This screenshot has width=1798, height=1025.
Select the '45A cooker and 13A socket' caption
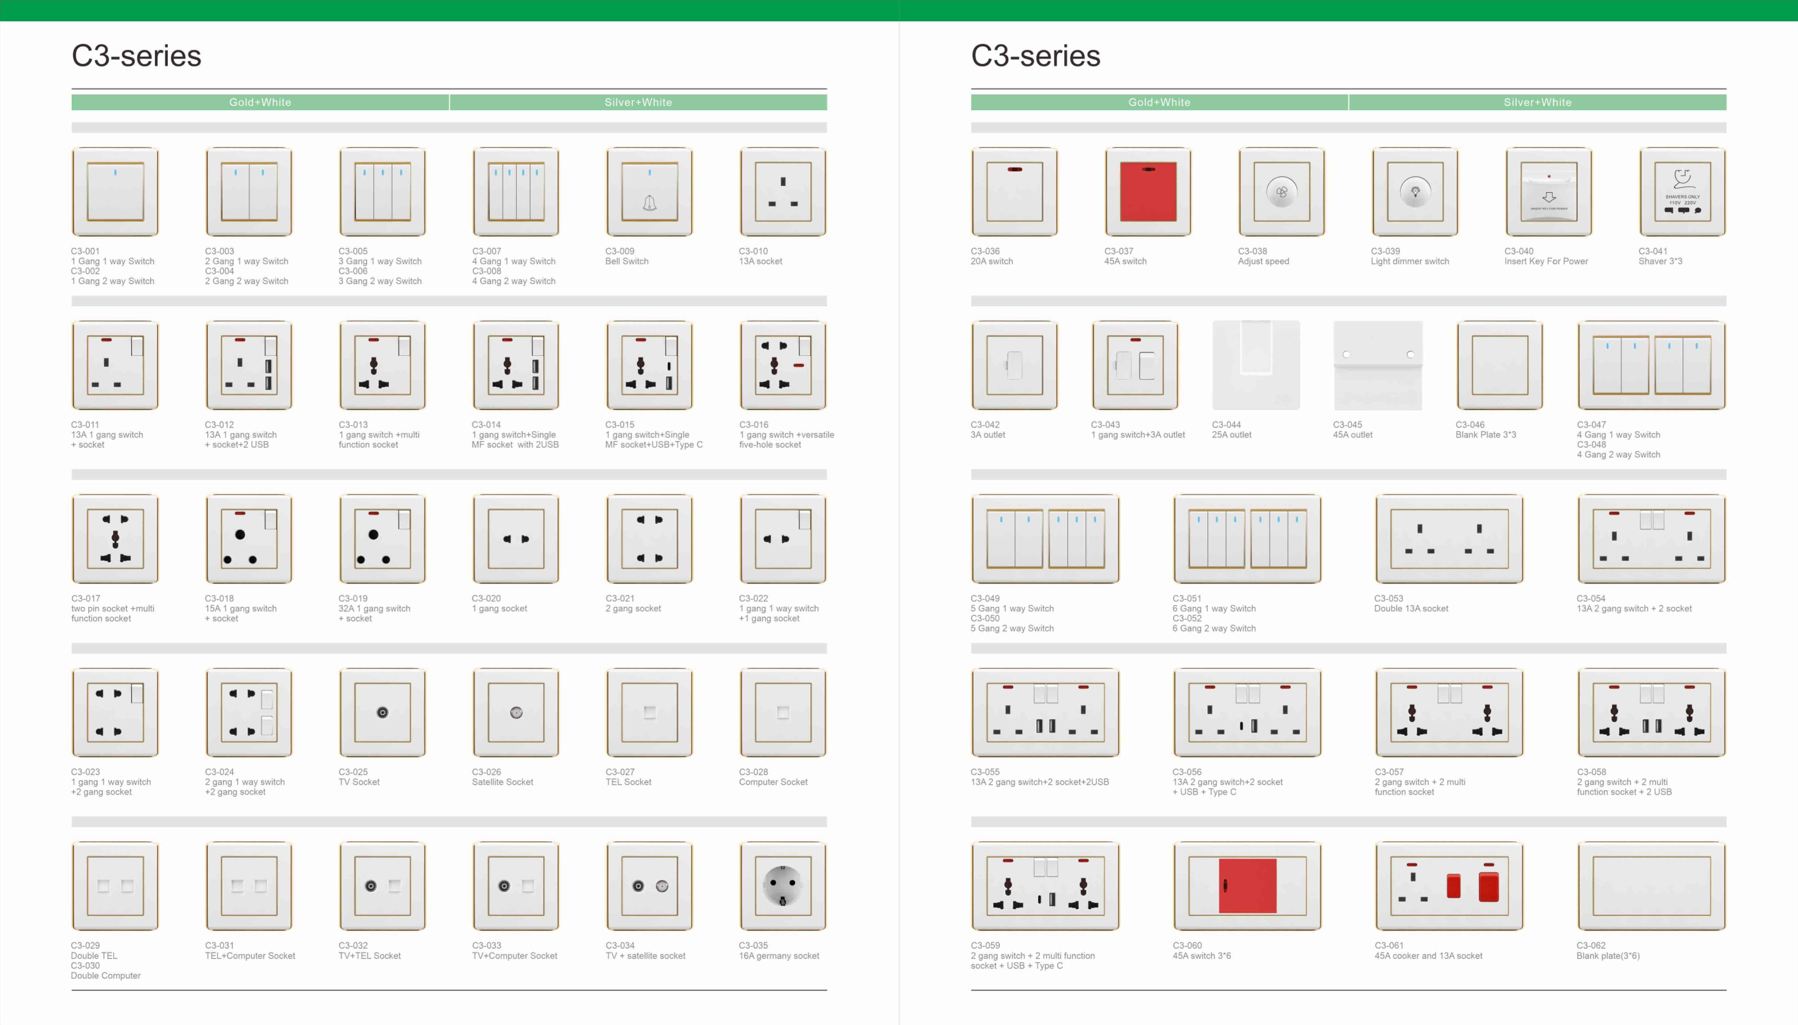click(x=1428, y=956)
